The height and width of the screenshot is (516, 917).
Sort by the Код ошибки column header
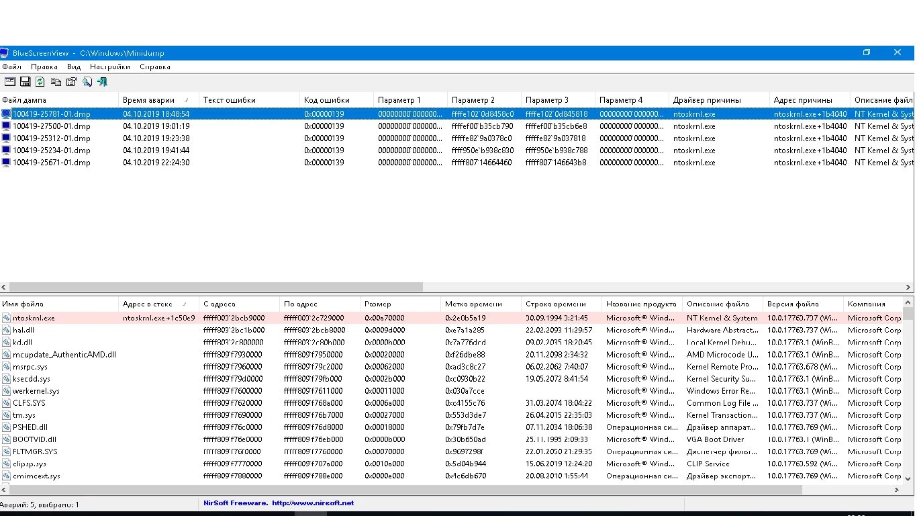click(336, 99)
